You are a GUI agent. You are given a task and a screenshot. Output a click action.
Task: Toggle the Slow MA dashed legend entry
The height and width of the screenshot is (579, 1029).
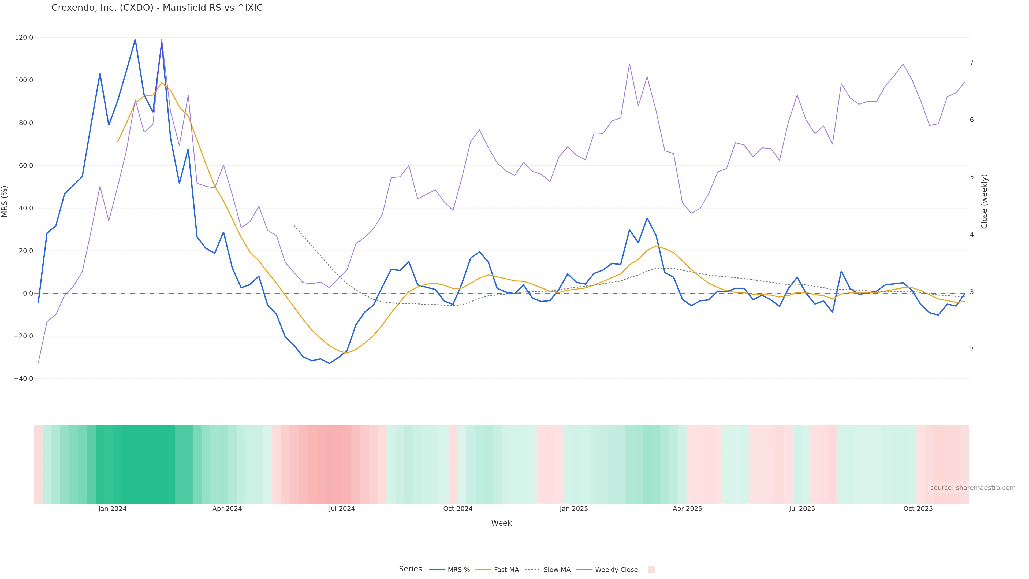(548, 570)
